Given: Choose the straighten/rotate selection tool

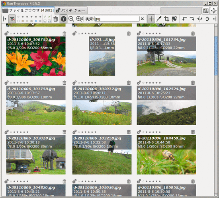Looking at the screenshot, I should click(x=174, y=19).
